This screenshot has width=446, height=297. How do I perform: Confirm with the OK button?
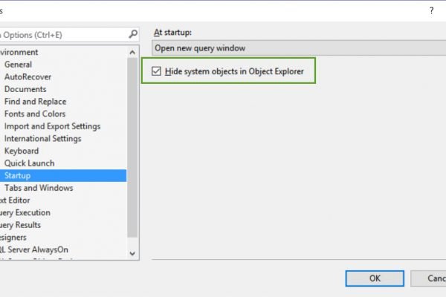pos(375,278)
